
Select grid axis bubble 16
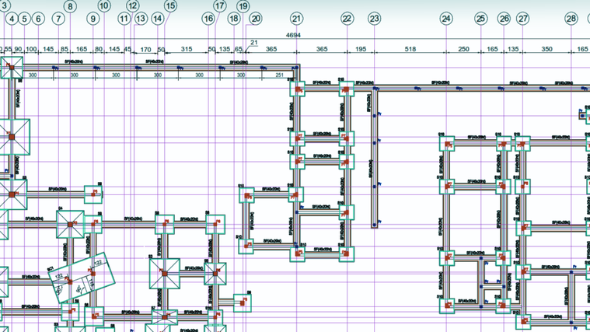(x=208, y=19)
